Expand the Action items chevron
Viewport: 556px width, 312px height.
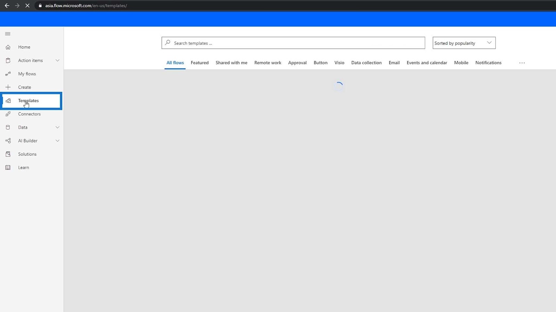pyautogui.click(x=57, y=60)
